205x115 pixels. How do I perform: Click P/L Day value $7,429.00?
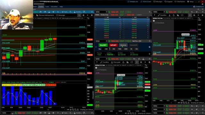click(x=134, y=55)
